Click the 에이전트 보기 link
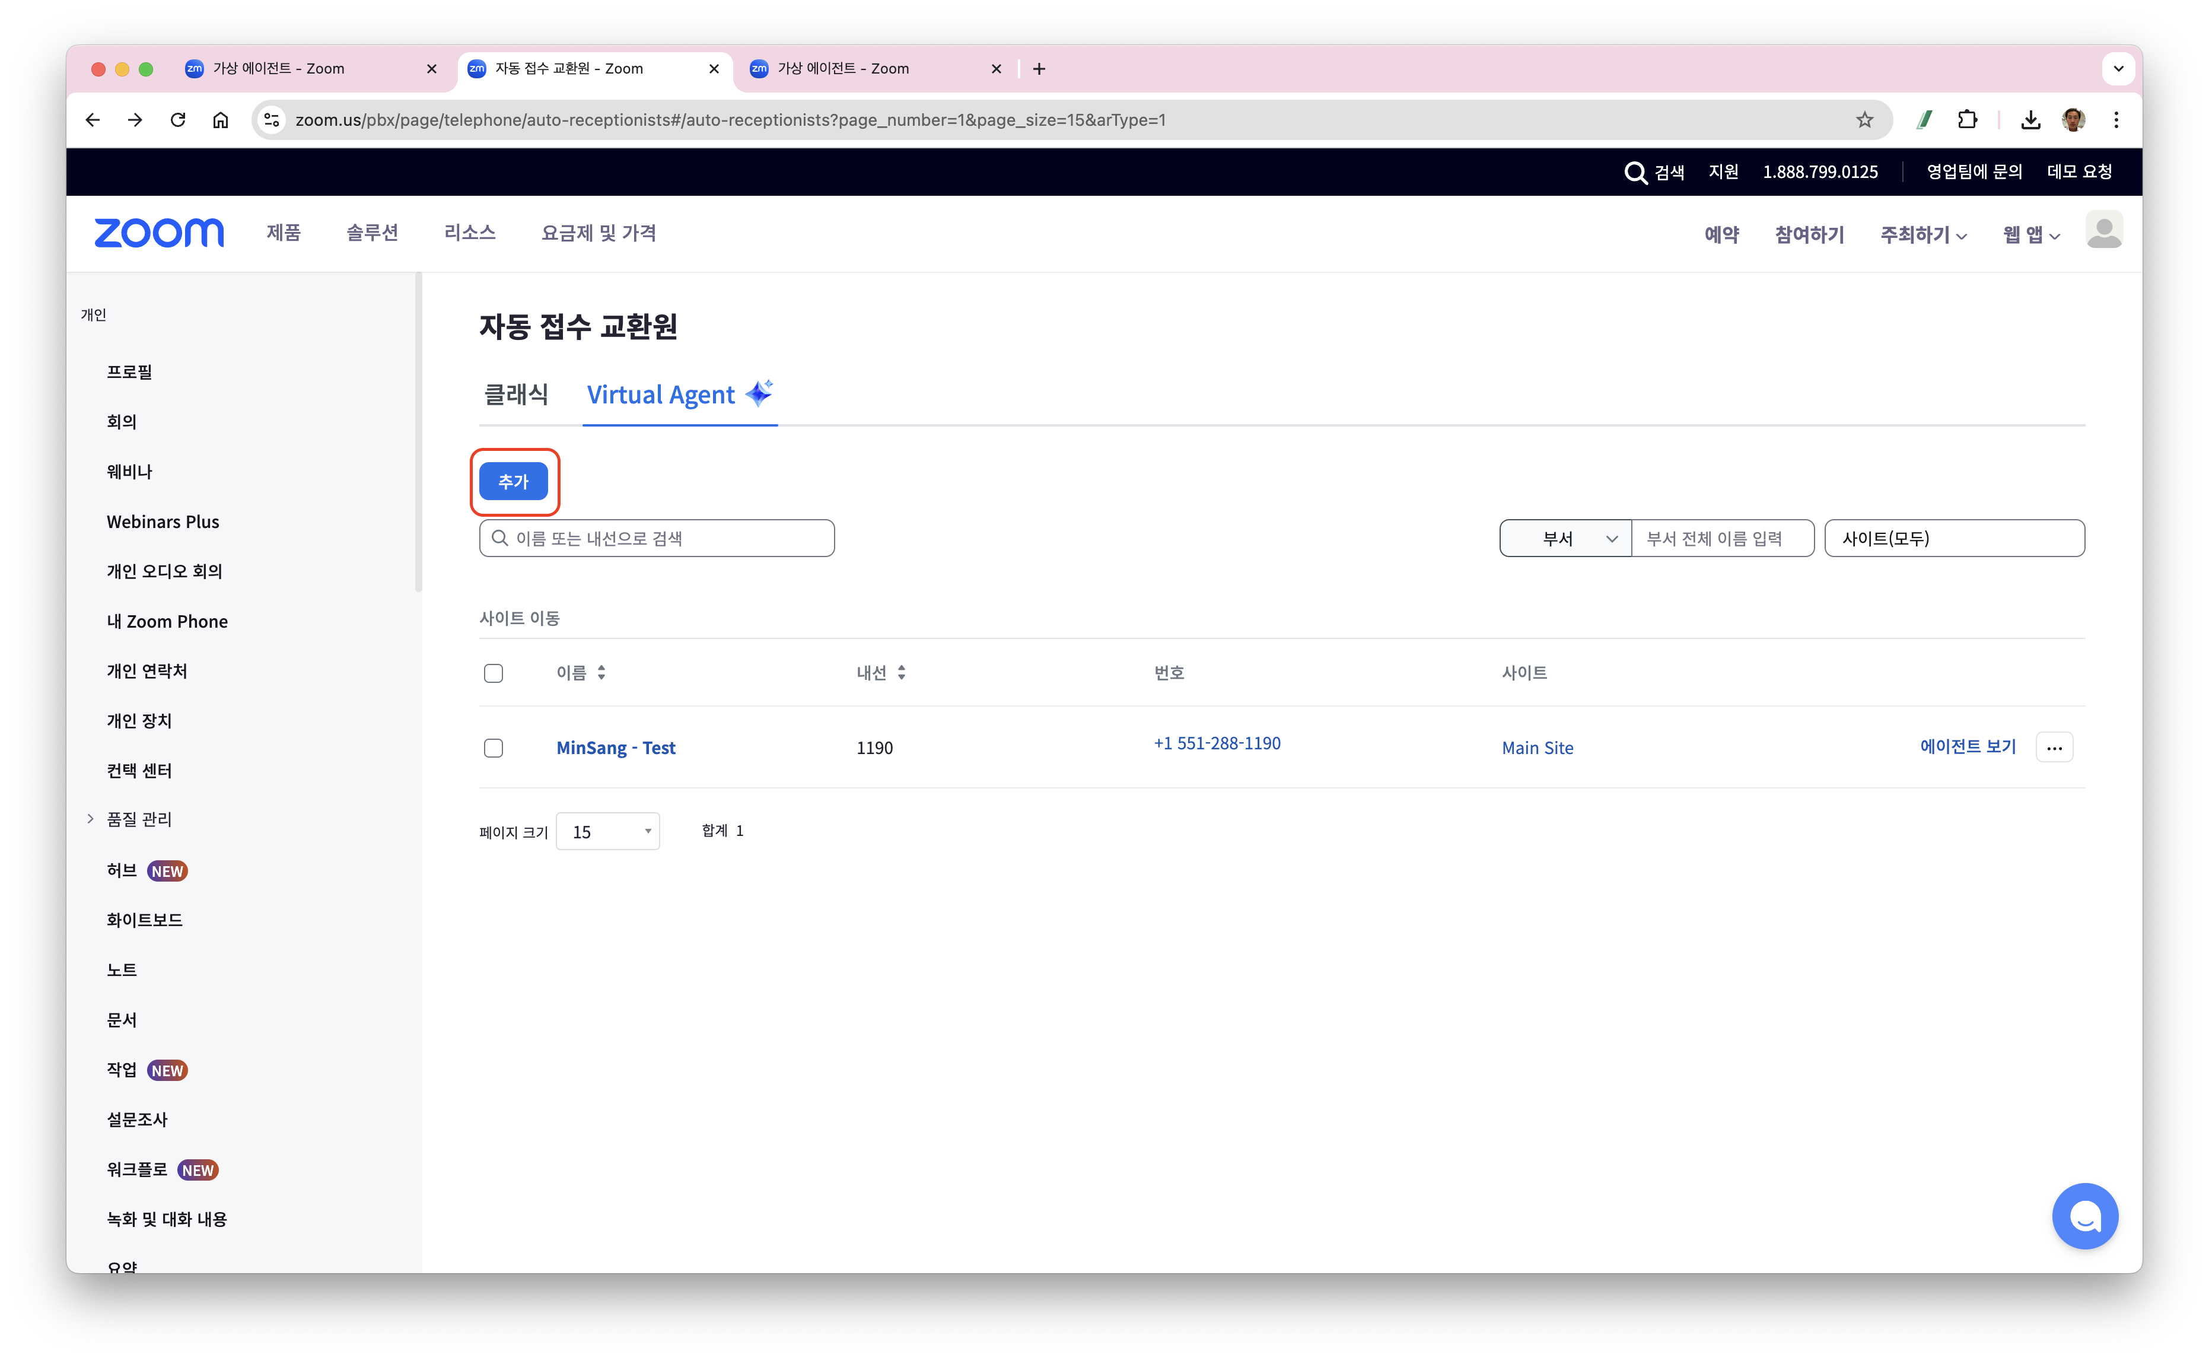This screenshot has width=2209, height=1361. click(x=1968, y=746)
